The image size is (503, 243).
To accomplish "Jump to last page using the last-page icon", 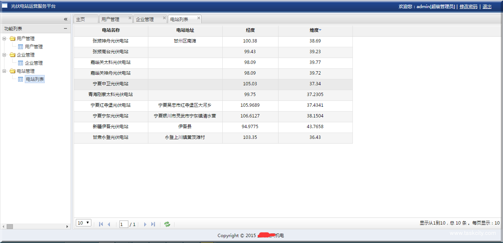I will tap(153, 224).
